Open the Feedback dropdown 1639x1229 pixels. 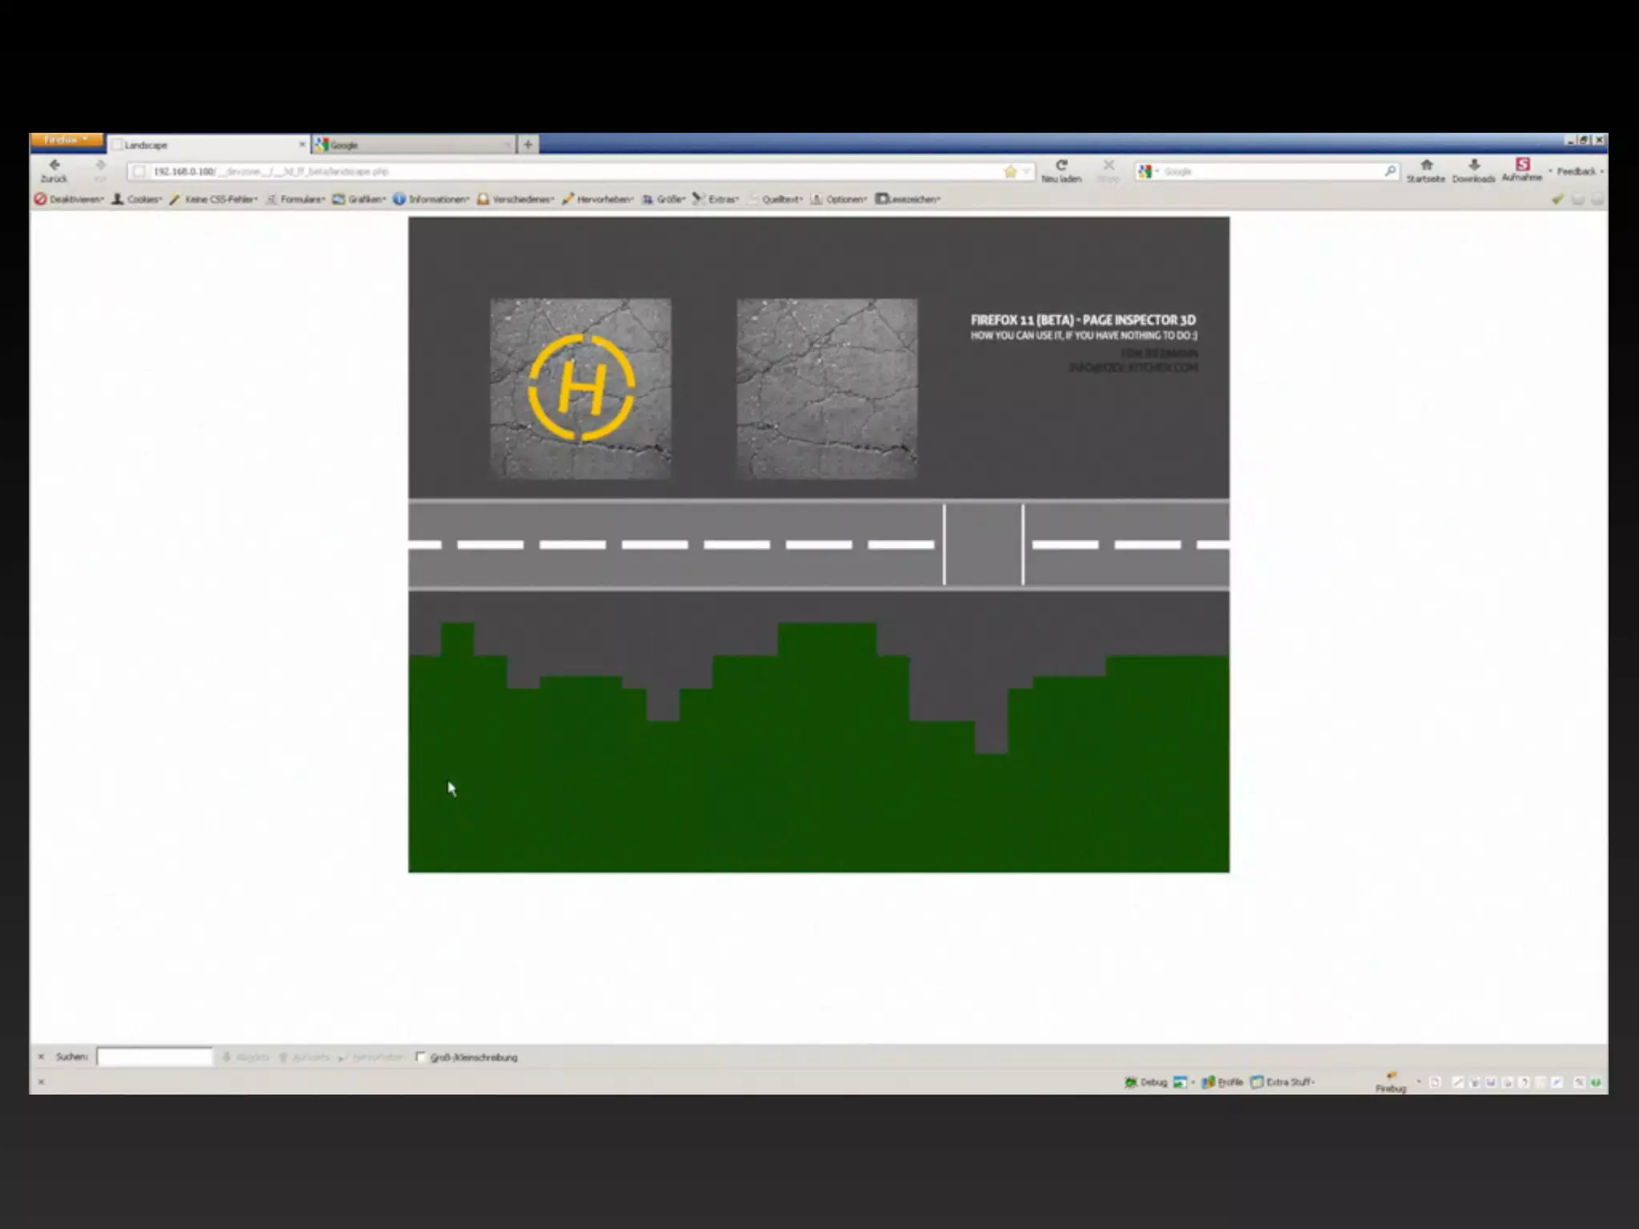coord(1577,171)
